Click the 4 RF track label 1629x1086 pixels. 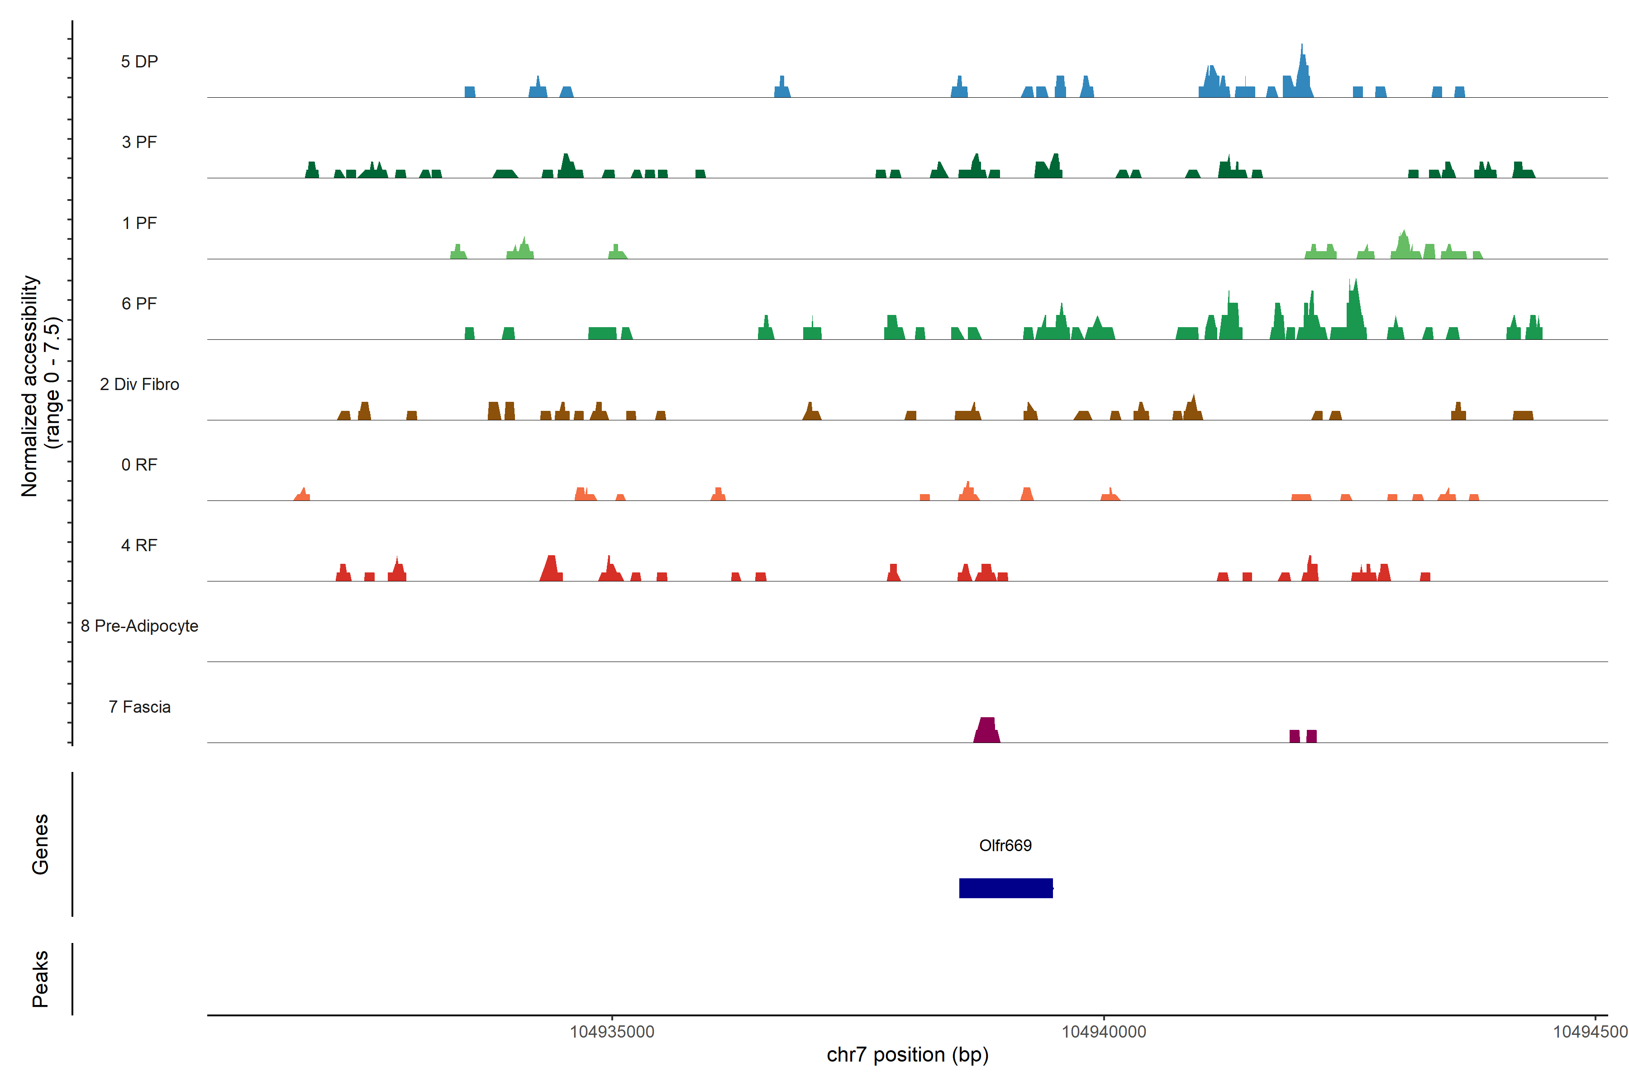coord(139,546)
